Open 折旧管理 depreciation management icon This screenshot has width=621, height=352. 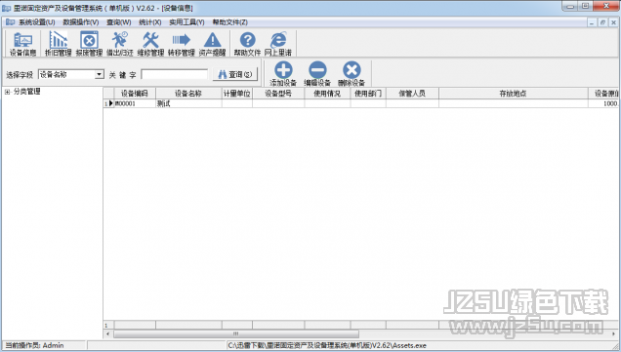pos(59,44)
